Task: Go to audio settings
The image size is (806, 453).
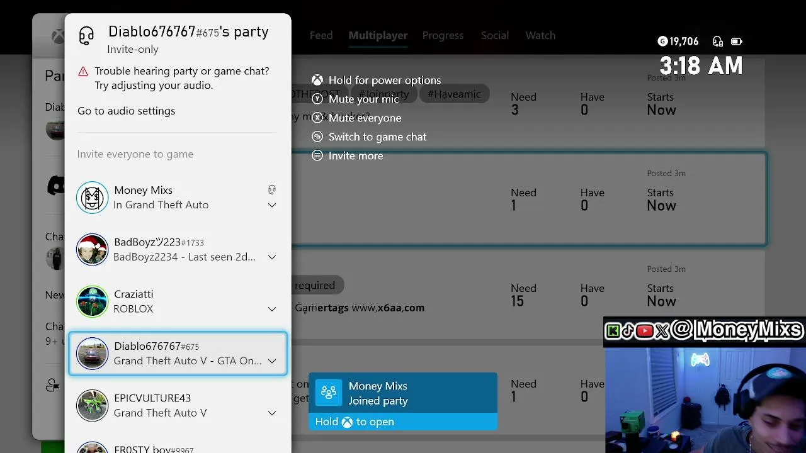Action: (x=127, y=111)
